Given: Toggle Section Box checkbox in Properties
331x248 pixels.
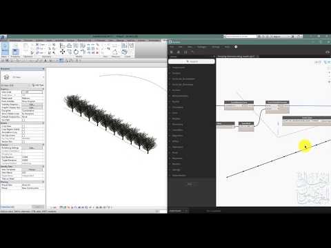Looking at the screenshot, I should click(23, 142).
